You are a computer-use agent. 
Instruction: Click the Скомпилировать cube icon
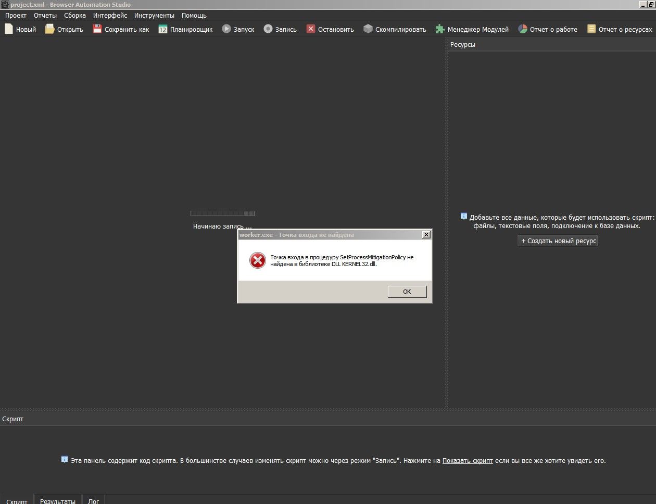click(x=368, y=29)
